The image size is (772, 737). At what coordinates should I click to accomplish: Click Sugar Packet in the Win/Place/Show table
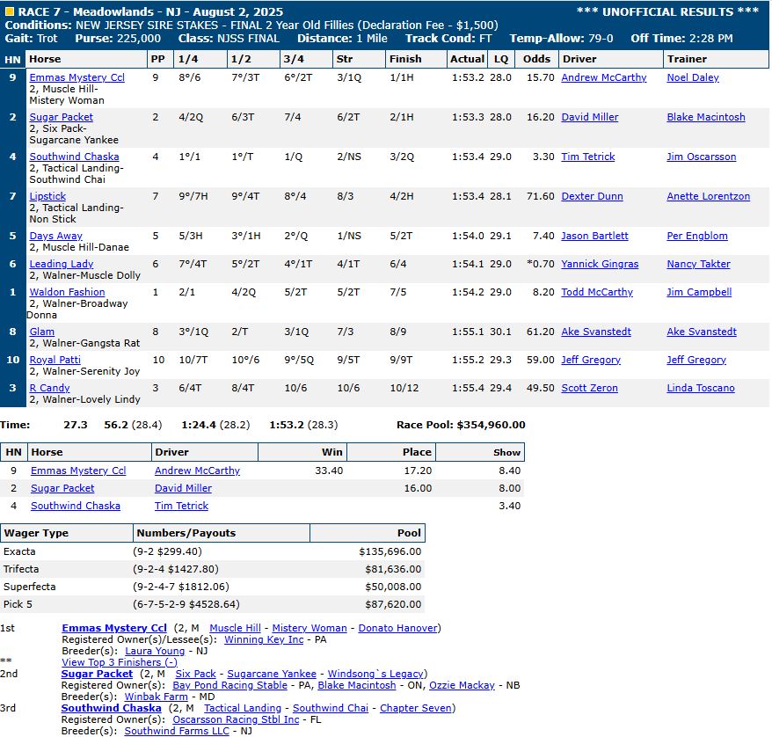coord(62,488)
